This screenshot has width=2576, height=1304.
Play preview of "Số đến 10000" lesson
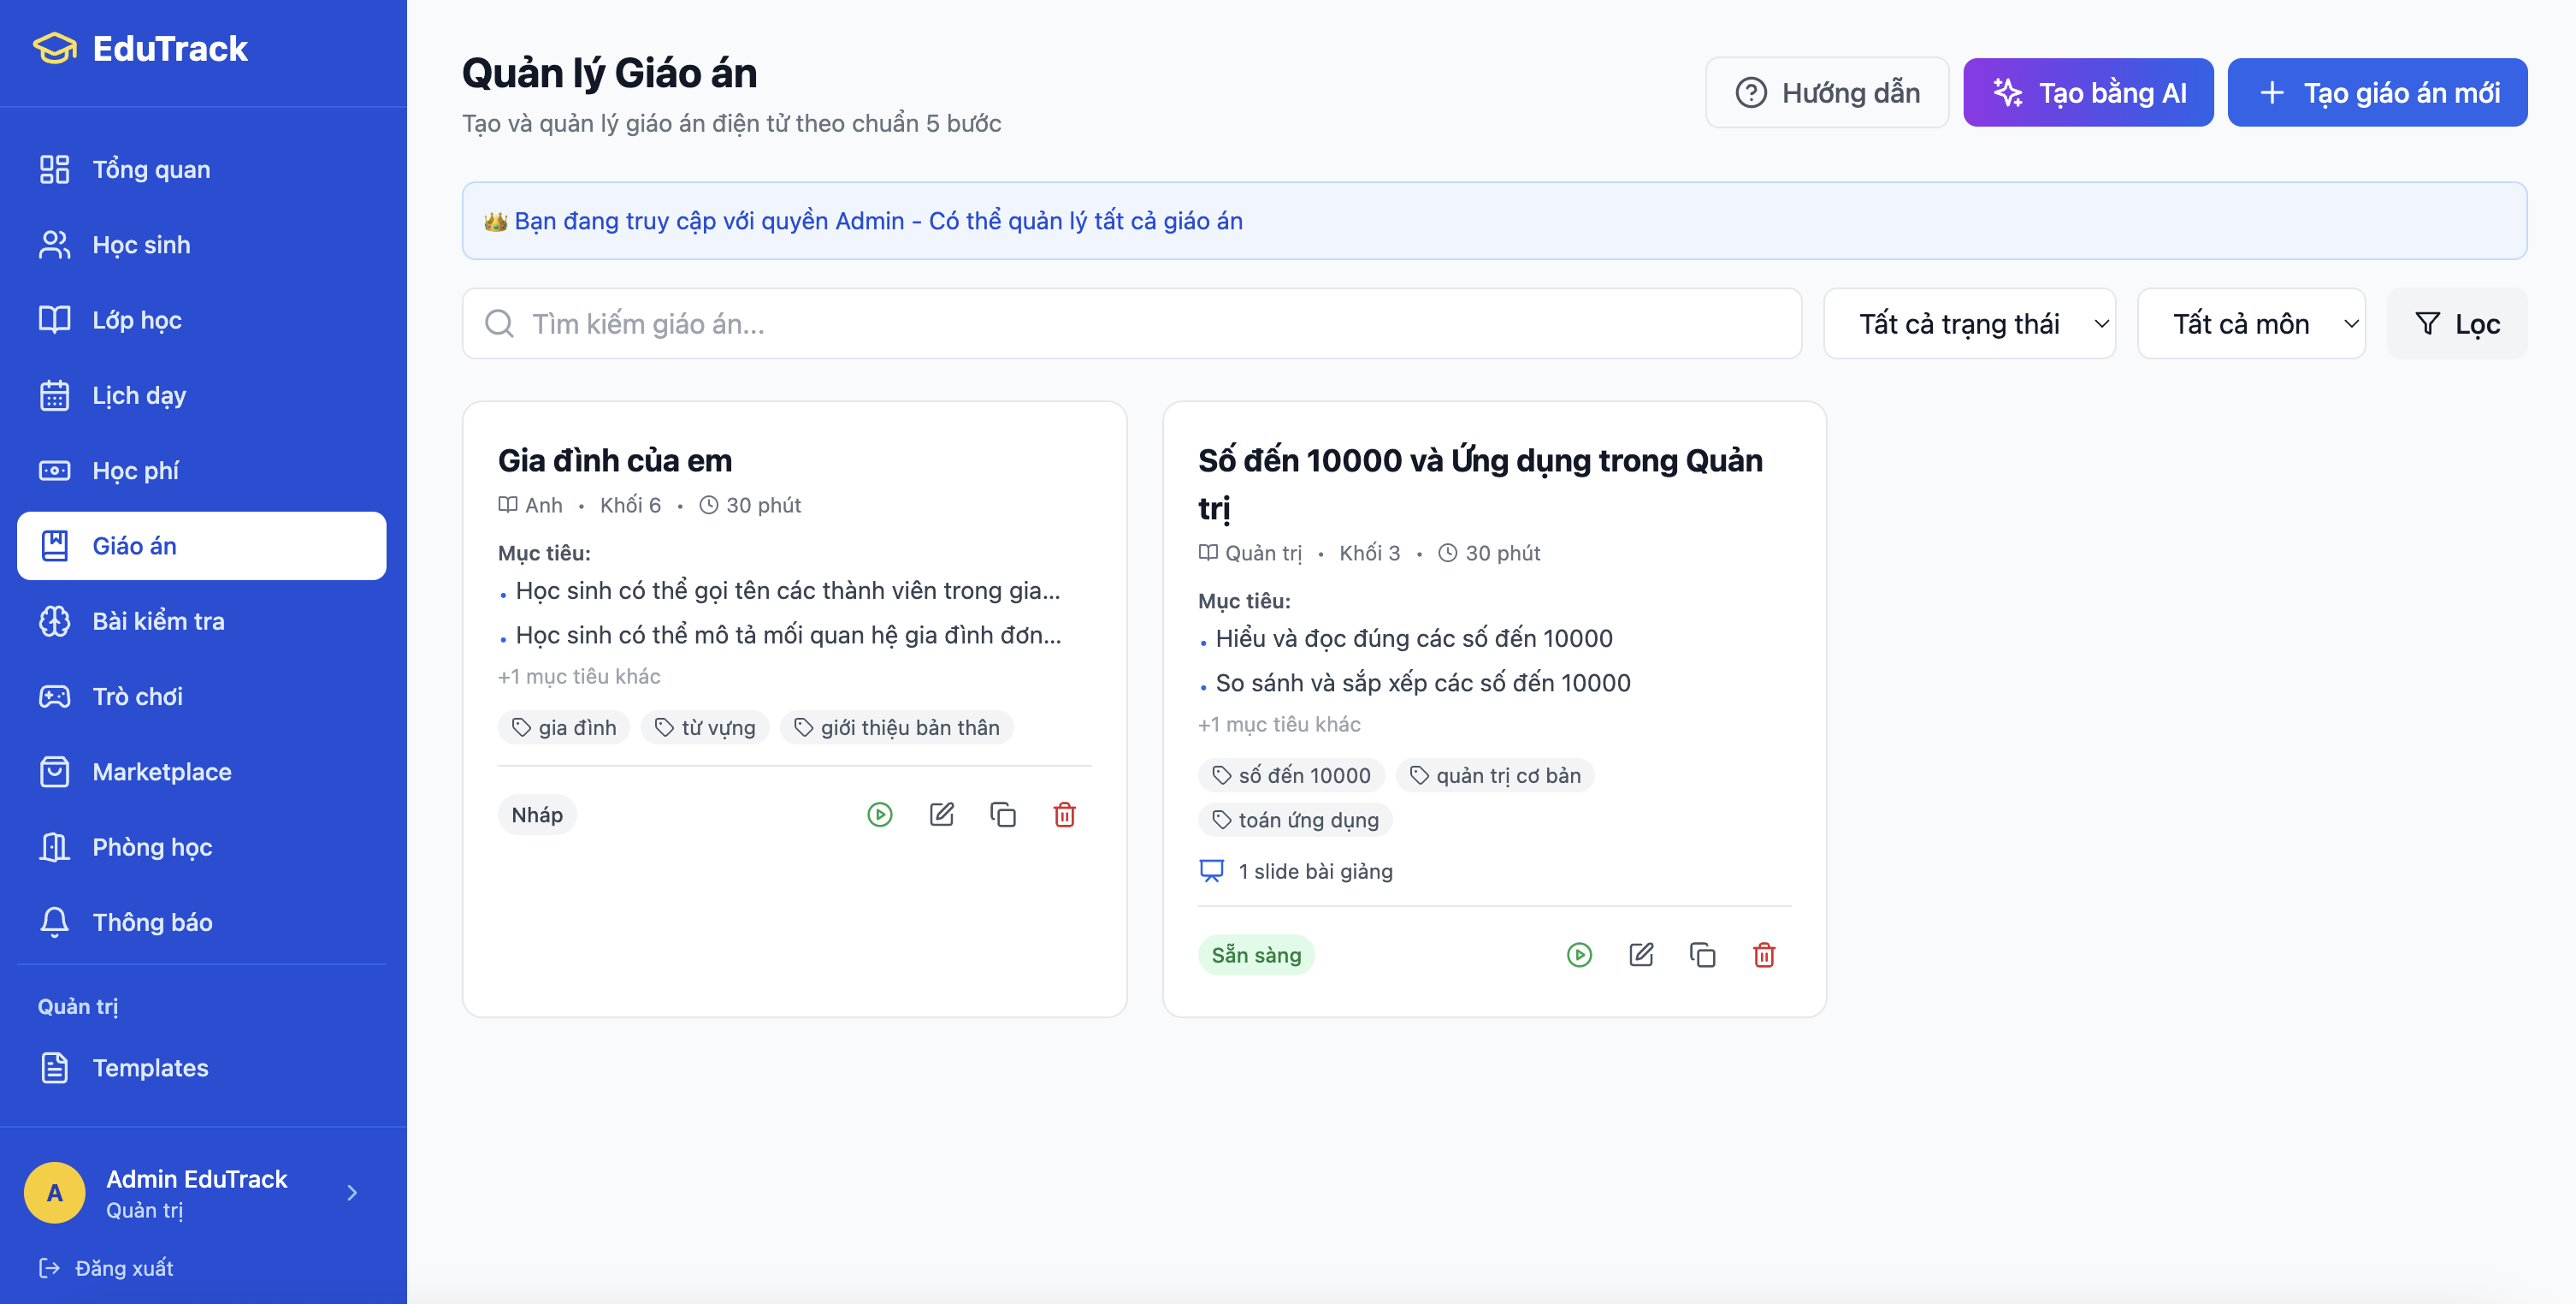coord(1580,955)
